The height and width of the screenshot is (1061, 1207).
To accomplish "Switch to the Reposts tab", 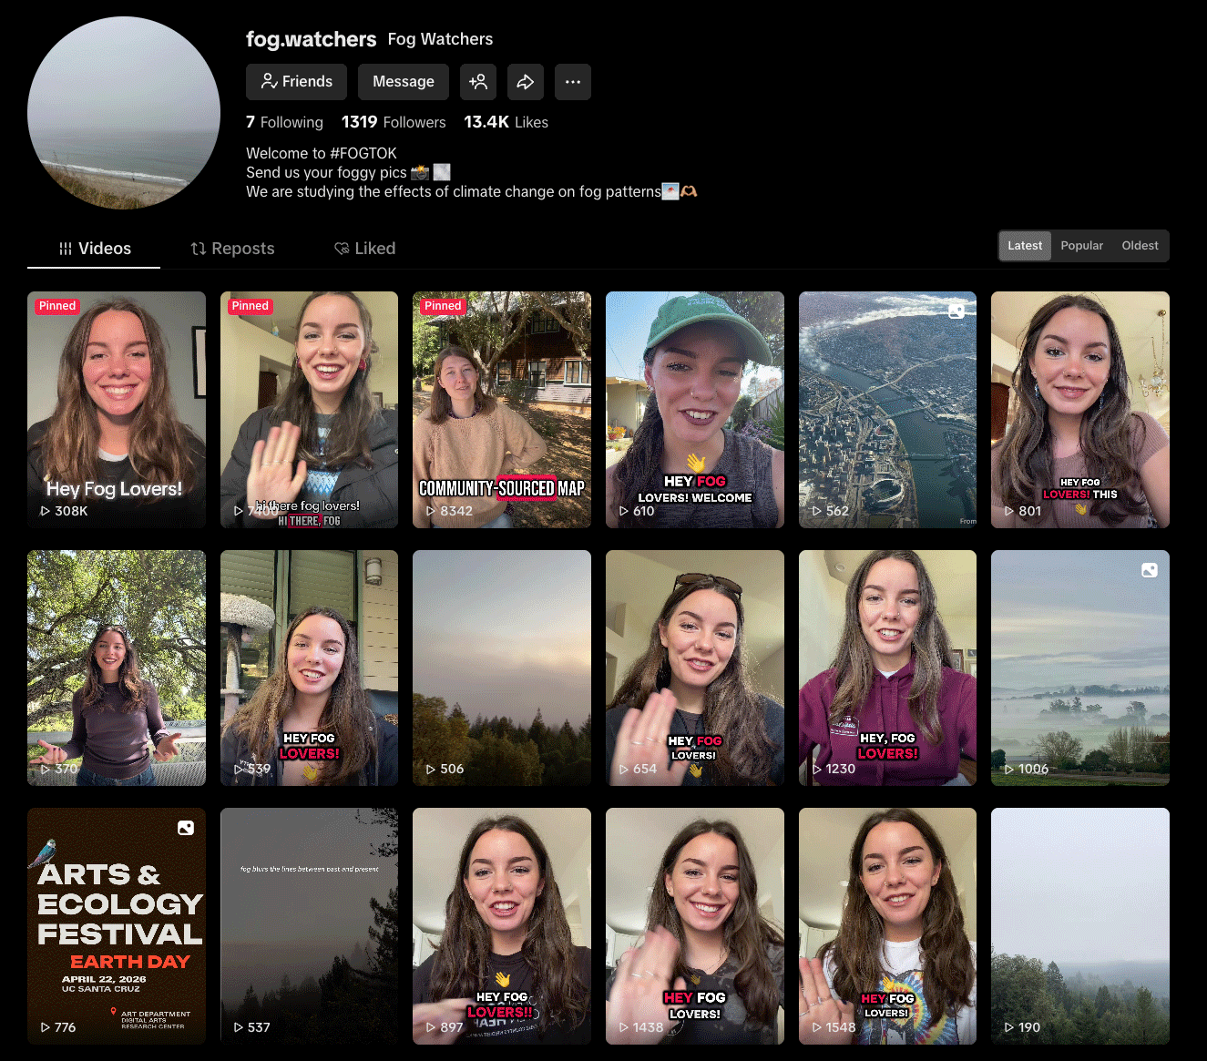I will pos(232,249).
